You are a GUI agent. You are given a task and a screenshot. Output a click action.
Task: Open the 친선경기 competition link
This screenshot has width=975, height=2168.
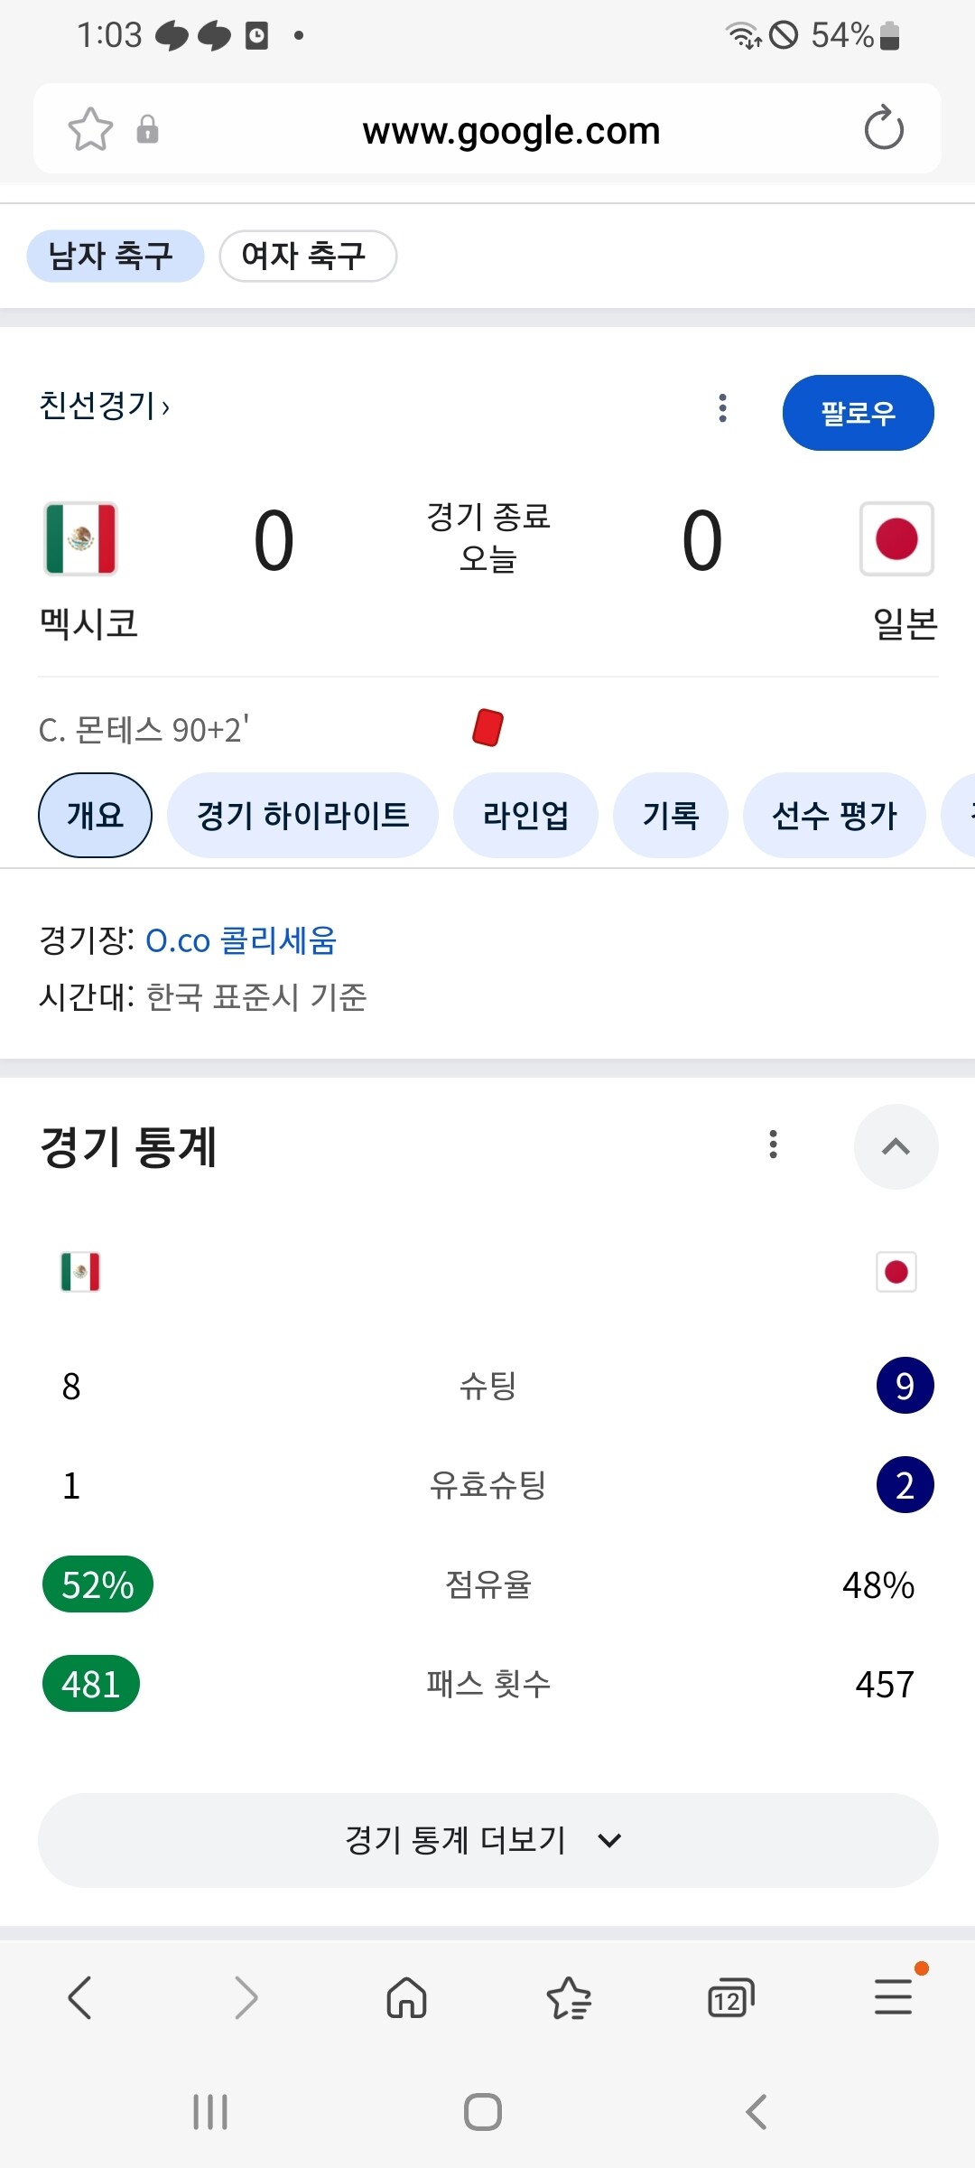click(x=104, y=406)
